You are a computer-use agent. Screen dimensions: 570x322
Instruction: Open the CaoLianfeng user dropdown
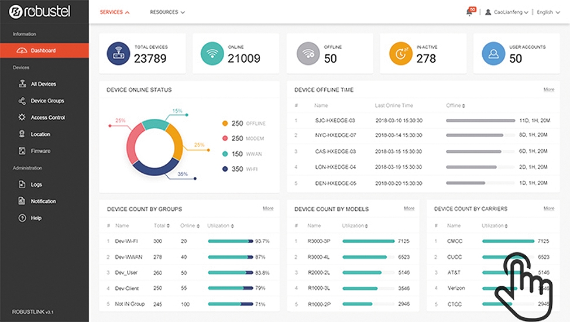point(511,12)
